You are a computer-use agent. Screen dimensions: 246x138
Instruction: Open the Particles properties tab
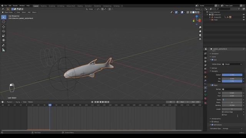pos(205,84)
